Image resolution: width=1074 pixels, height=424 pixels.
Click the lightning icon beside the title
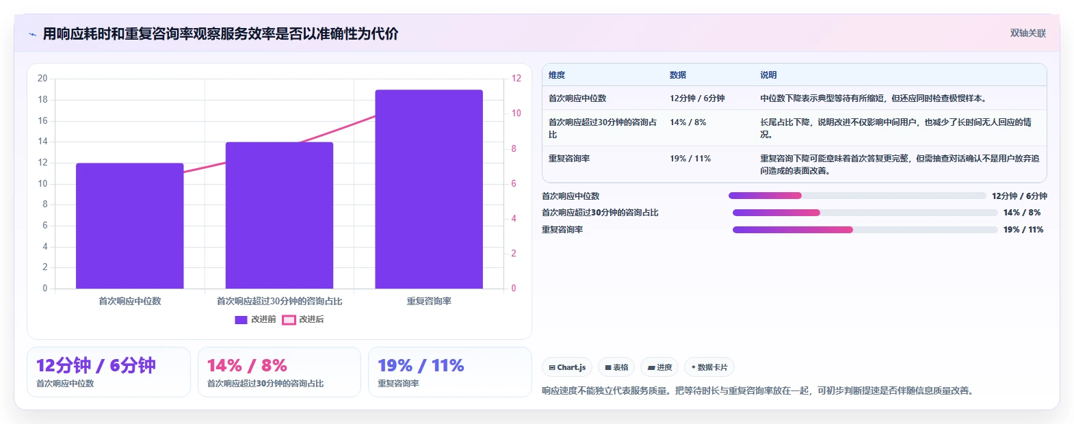click(x=32, y=34)
